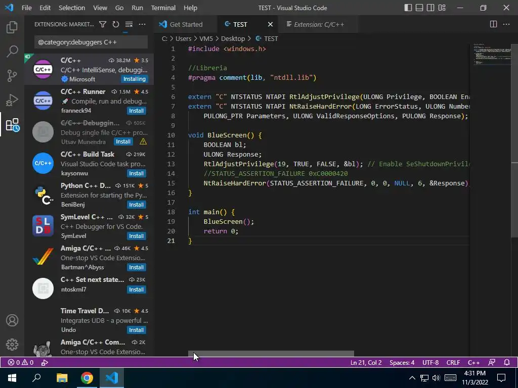Change language mode via C++ status item

coord(473,362)
